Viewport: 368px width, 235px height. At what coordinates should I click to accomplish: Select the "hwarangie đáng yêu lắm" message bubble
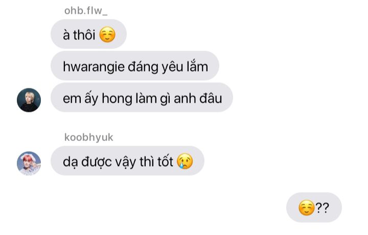[135, 66]
